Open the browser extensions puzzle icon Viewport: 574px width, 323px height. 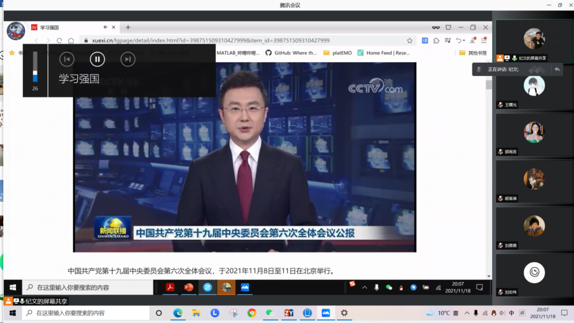point(436,40)
